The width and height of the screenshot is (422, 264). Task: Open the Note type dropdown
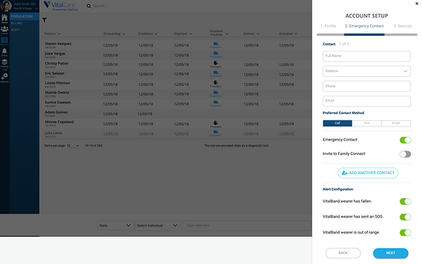(115, 225)
